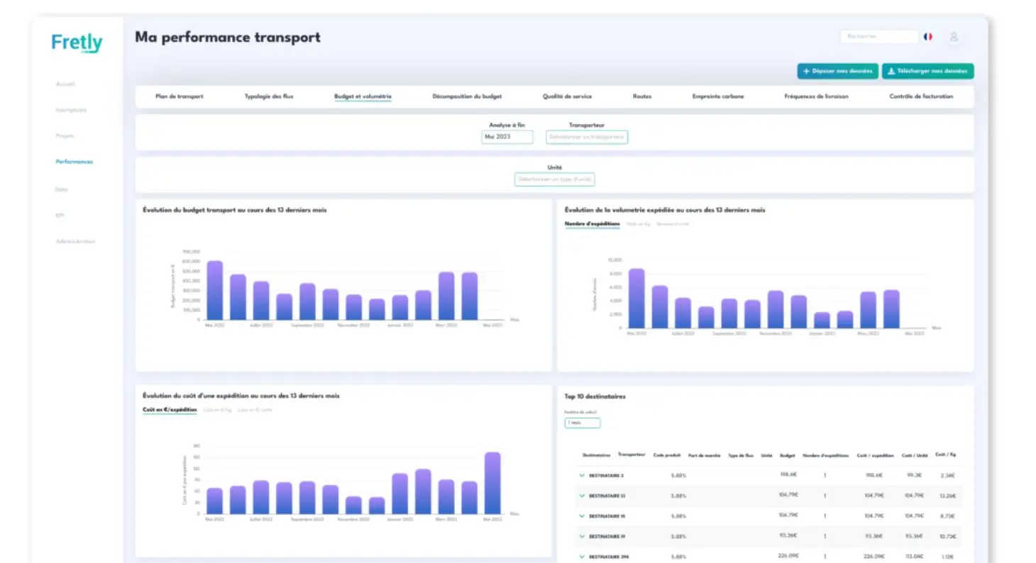Click the last tall bar in cost per expedition chart
The height and width of the screenshot is (563, 1036).
[492, 483]
